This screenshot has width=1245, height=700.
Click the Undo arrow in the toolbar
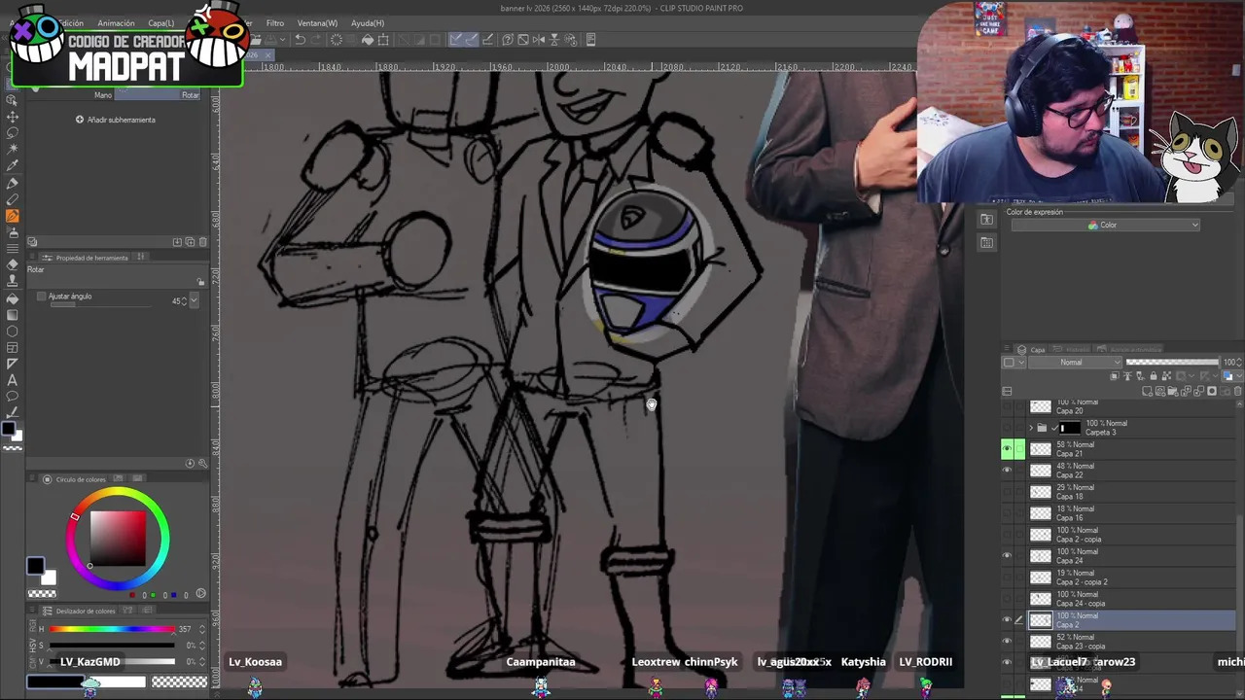click(300, 40)
